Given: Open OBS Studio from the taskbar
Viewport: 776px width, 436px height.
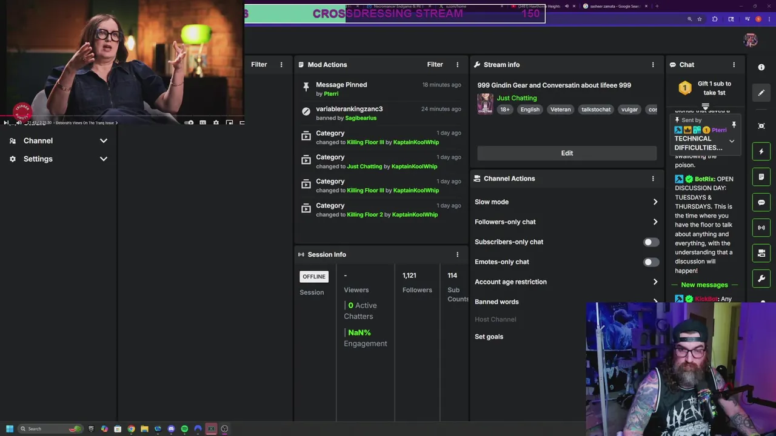Looking at the screenshot, I should 224,429.
